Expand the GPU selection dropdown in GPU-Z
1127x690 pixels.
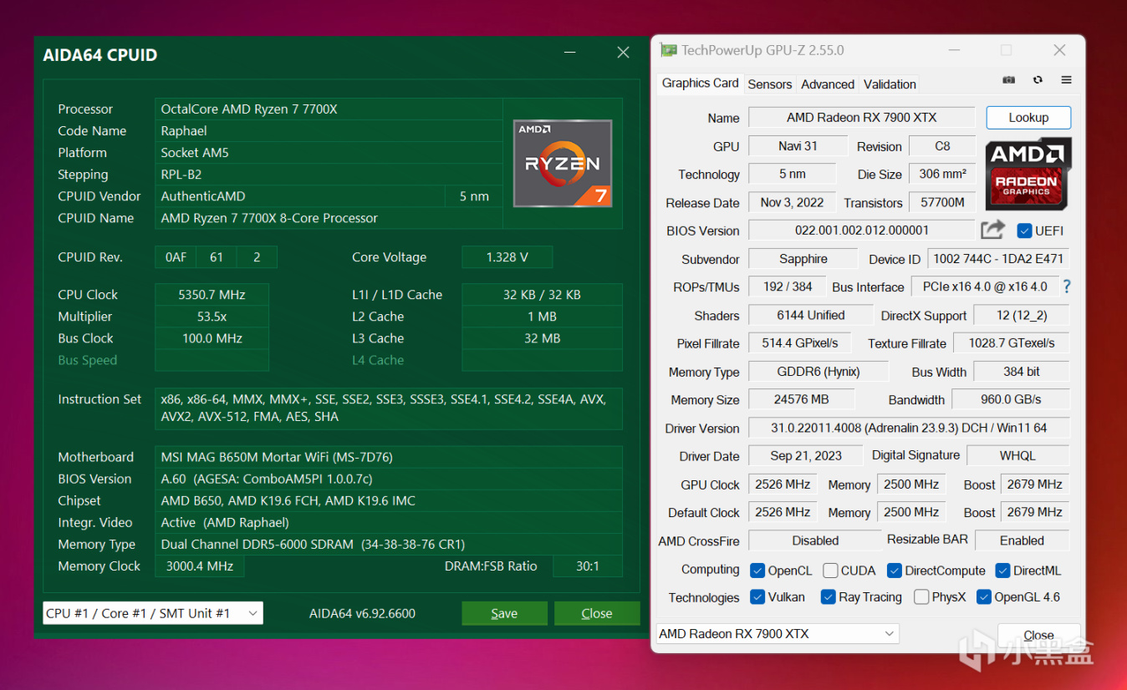pyautogui.click(x=778, y=634)
